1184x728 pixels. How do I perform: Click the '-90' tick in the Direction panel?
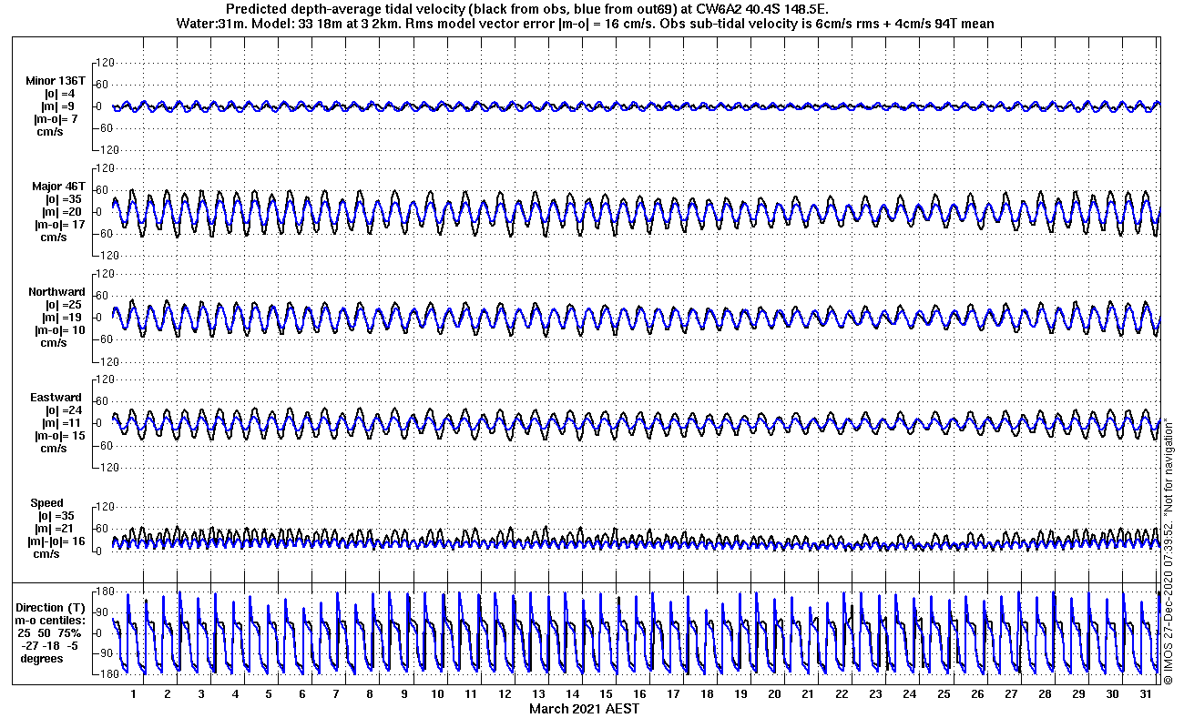104,653
